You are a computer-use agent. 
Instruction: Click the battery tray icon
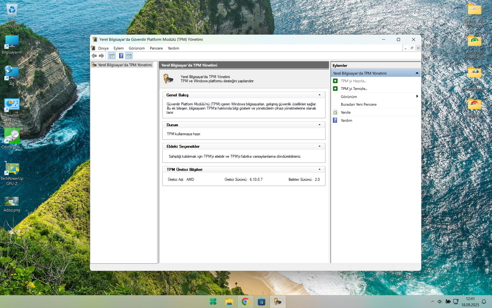(448, 302)
